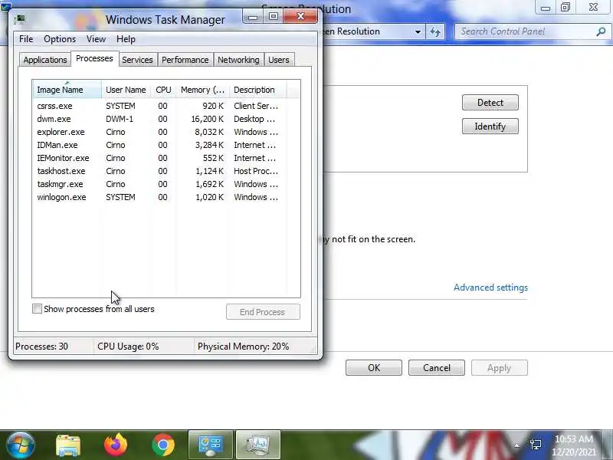Open the Help menu in Task Manager
613x460 pixels.
(x=126, y=39)
